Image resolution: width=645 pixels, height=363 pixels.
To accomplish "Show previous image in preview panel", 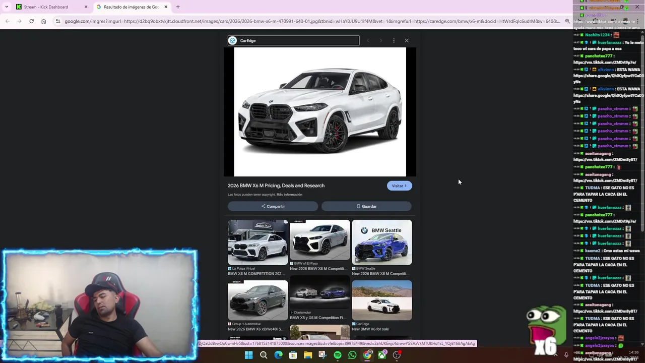I will click(368, 41).
